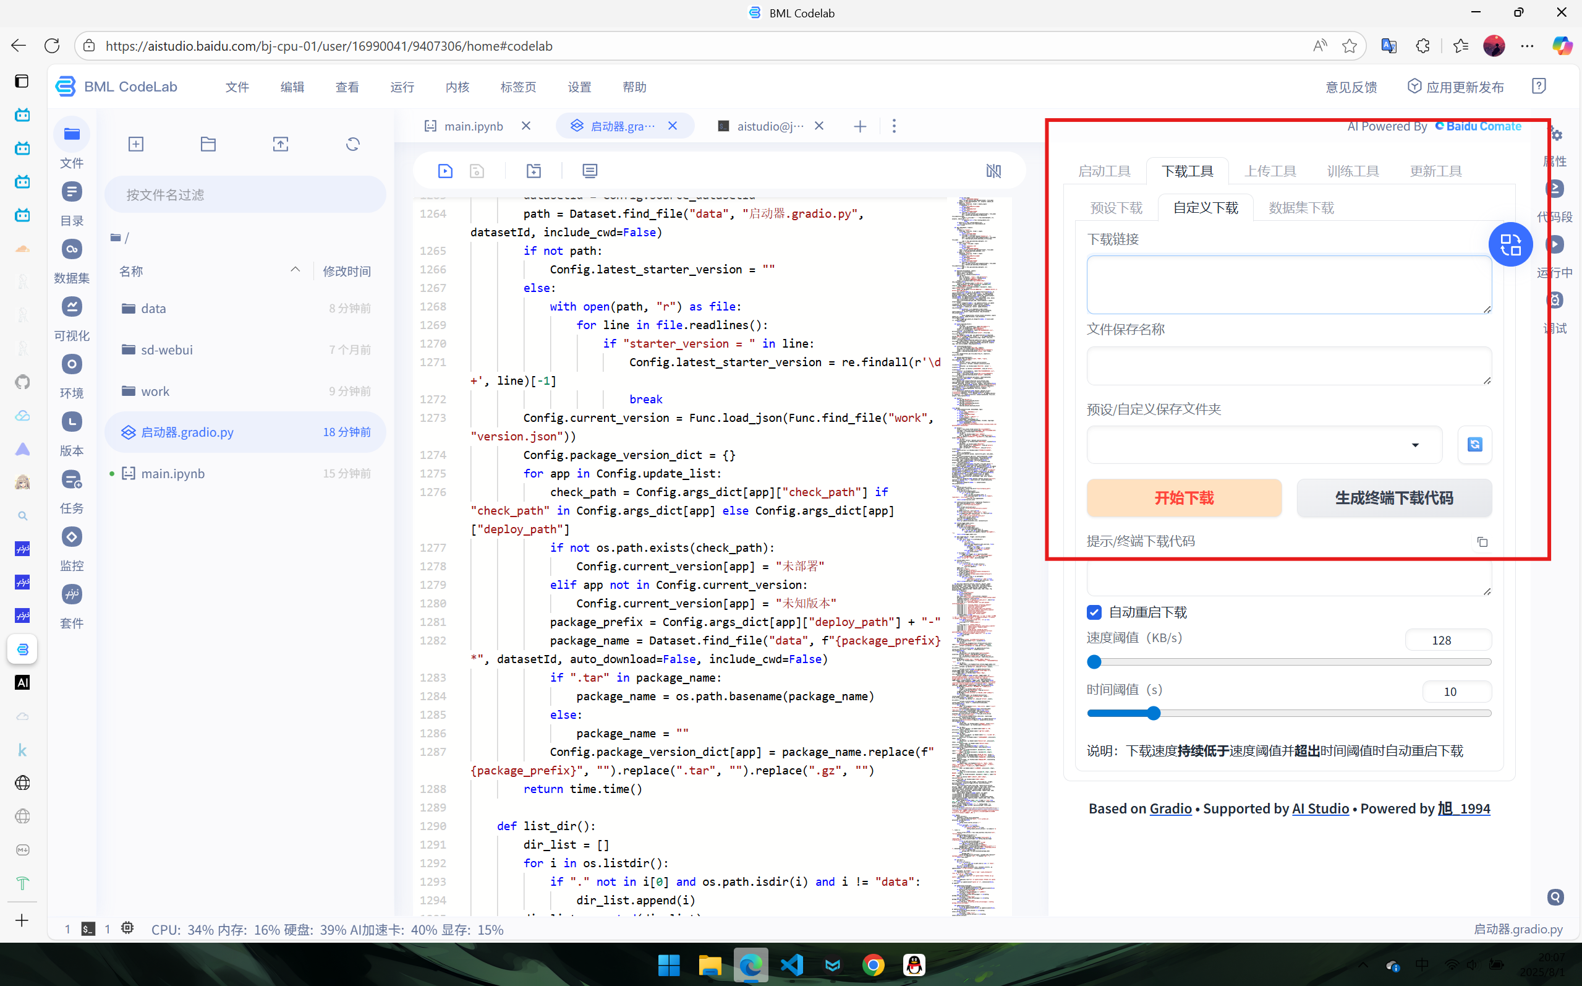The image size is (1582, 986).
Task: Click the 生成终端下载代码 button
Action: [x=1393, y=498]
